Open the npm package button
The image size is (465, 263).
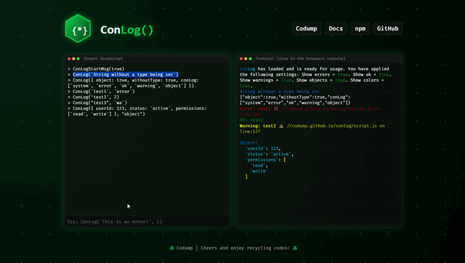click(x=360, y=28)
